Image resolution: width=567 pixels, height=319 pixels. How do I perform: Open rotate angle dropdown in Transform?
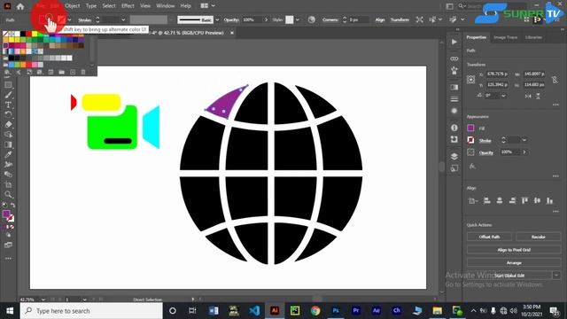503,96
